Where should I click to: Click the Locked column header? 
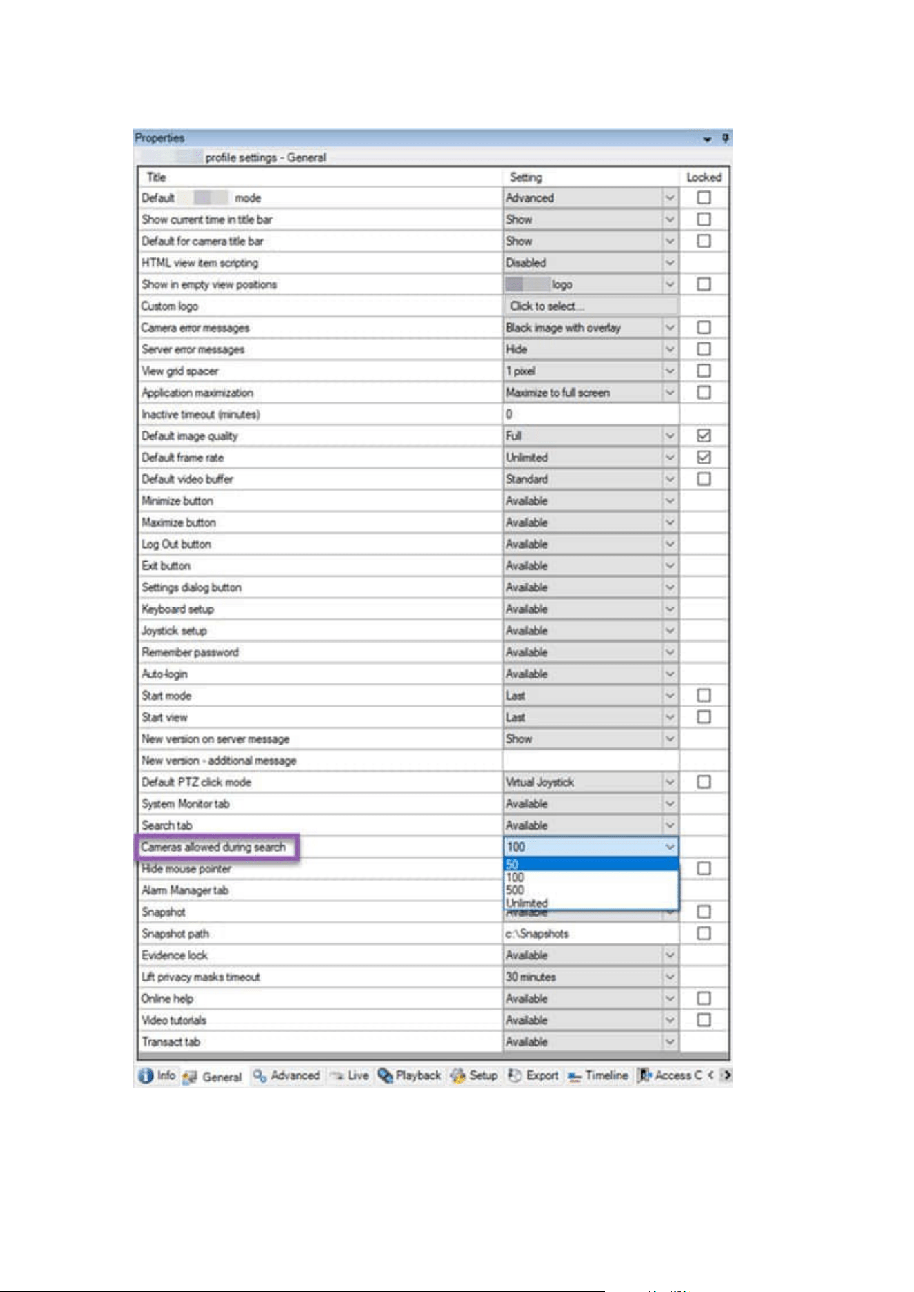(703, 177)
